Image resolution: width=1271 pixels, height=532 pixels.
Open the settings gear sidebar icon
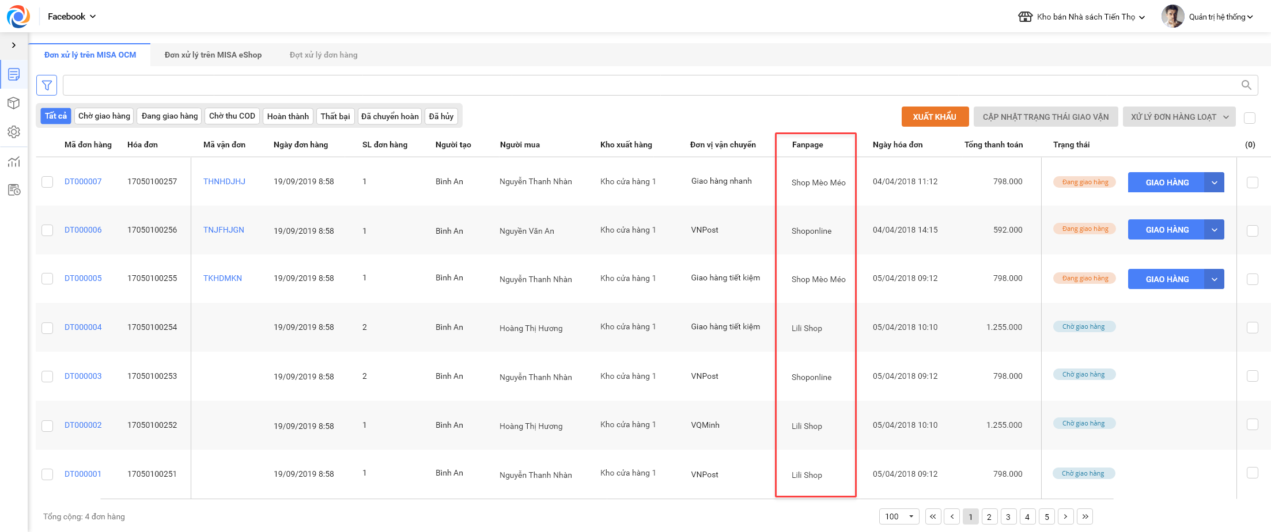click(14, 132)
